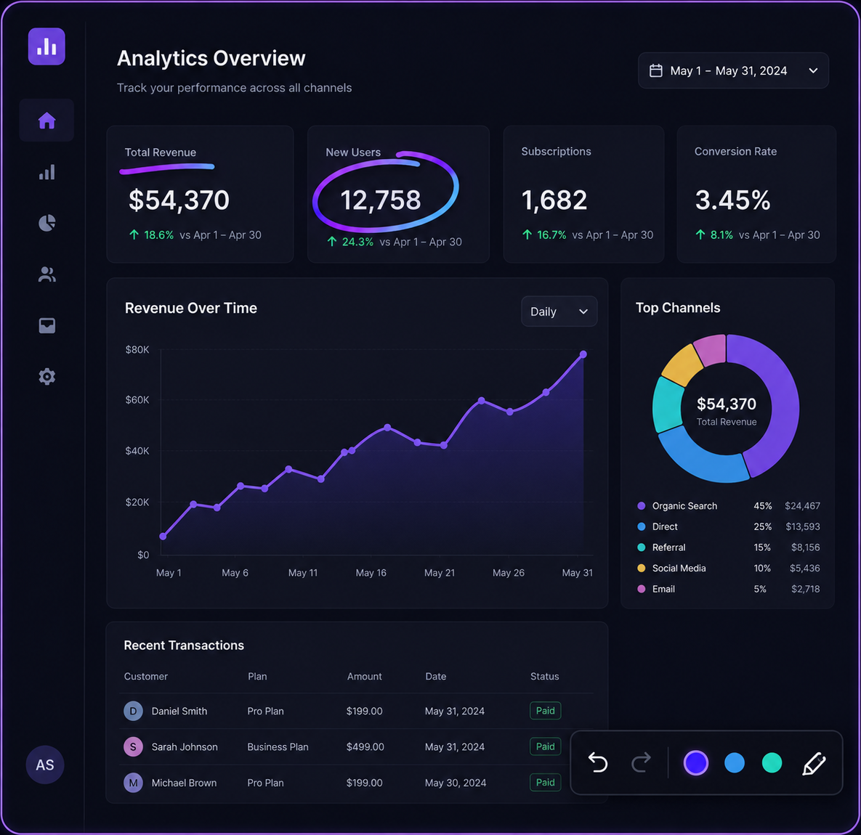This screenshot has width=861, height=835.
Task: Click the May 30, 2024 transaction date
Action: coord(456,783)
